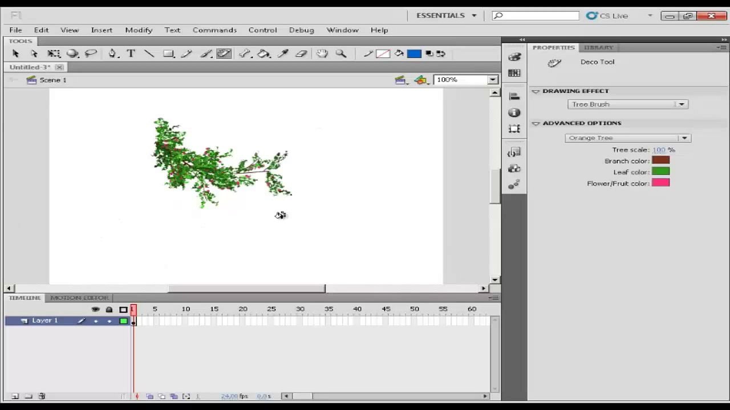730x410 pixels.
Task: Select the Text tool
Action: (x=131, y=54)
